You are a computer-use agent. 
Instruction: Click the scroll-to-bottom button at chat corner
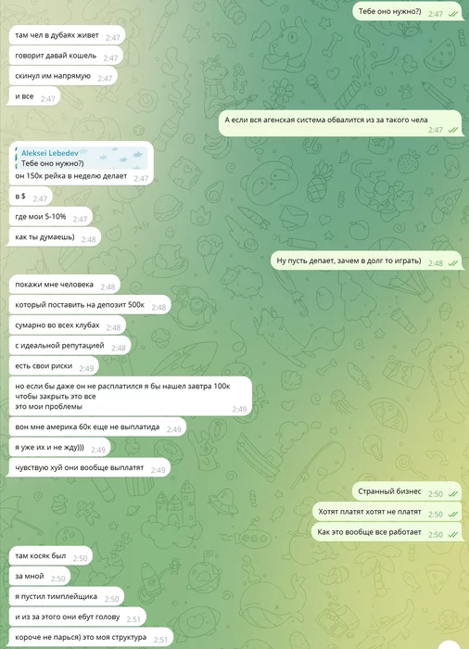[451, 645]
